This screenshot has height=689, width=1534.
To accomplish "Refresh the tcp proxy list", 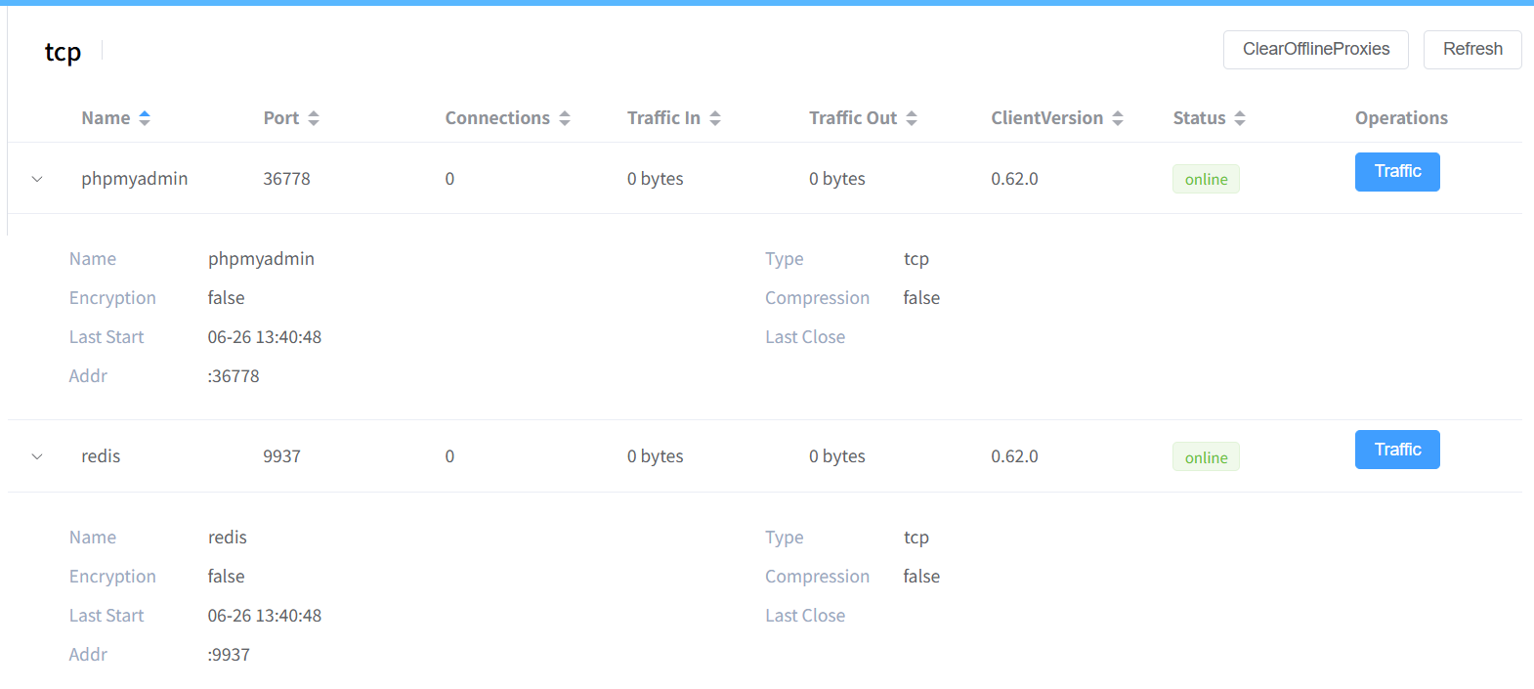I will click(1471, 49).
